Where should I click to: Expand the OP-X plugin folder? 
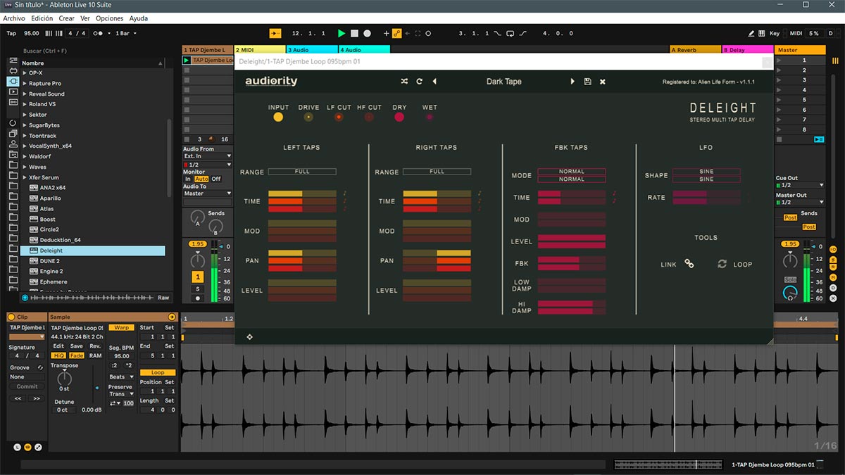[x=25, y=72]
